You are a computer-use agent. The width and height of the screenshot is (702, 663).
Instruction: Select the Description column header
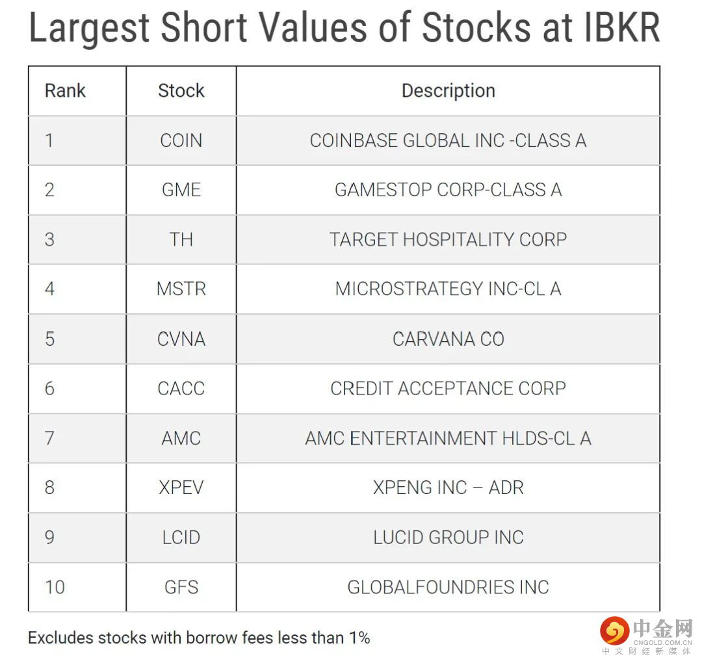(448, 91)
